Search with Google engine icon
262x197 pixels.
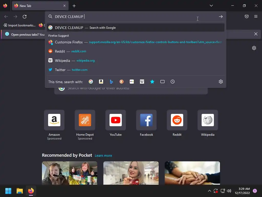(x=91, y=82)
